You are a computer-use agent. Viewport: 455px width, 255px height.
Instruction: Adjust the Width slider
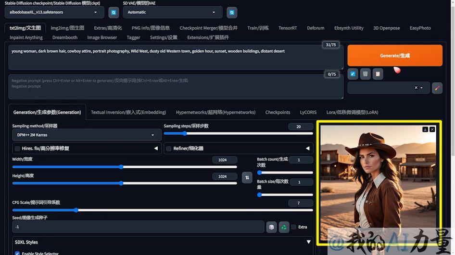coord(125,167)
